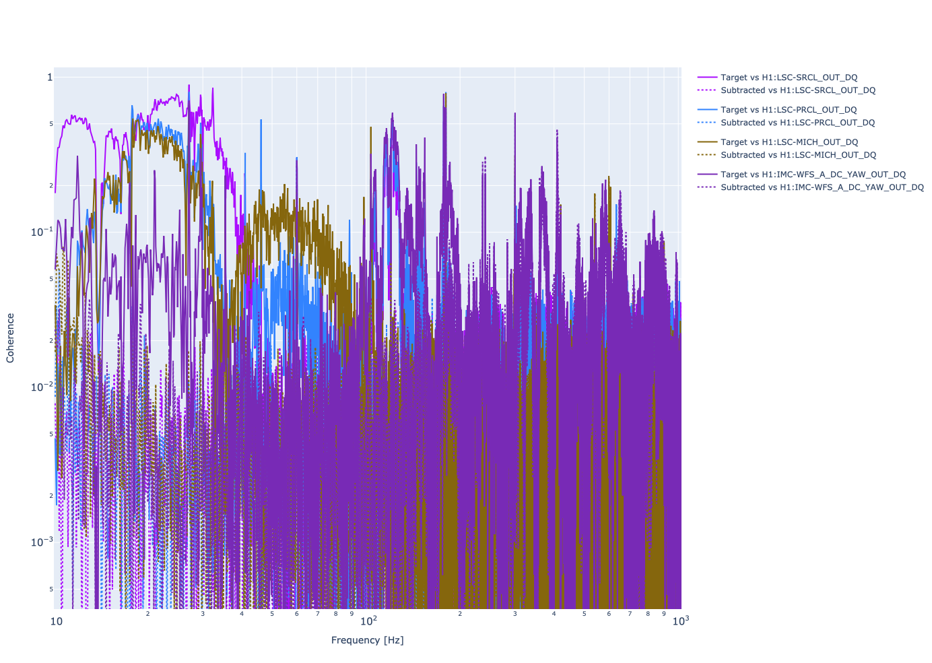Hide Subtracted vs H1:IMC-WFS_A_DC_YAW_OUT_DQ legend text

(822, 187)
